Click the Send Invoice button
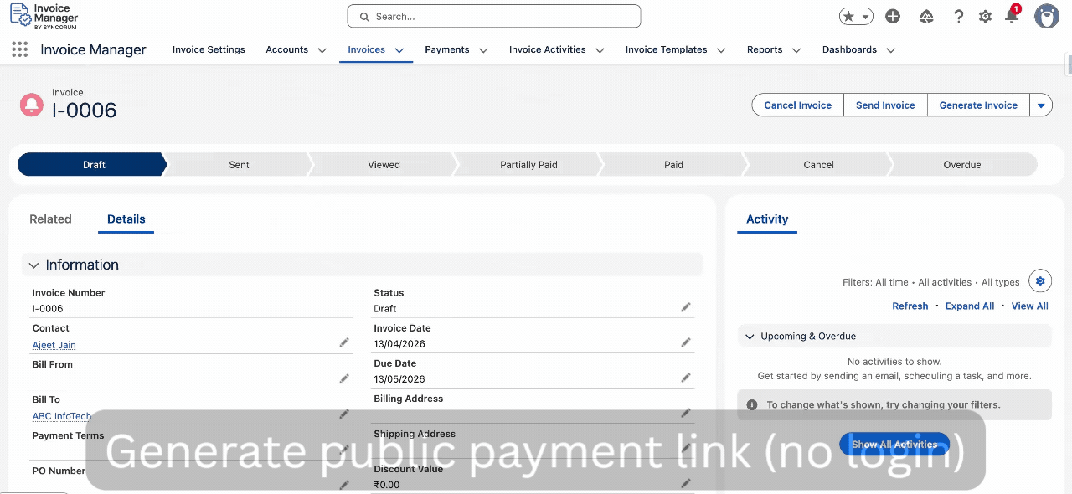 click(x=885, y=105)
